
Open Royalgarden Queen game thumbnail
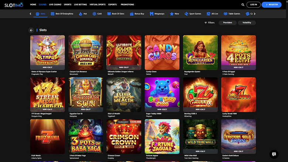pyautogui.click(x=200, y=52)
